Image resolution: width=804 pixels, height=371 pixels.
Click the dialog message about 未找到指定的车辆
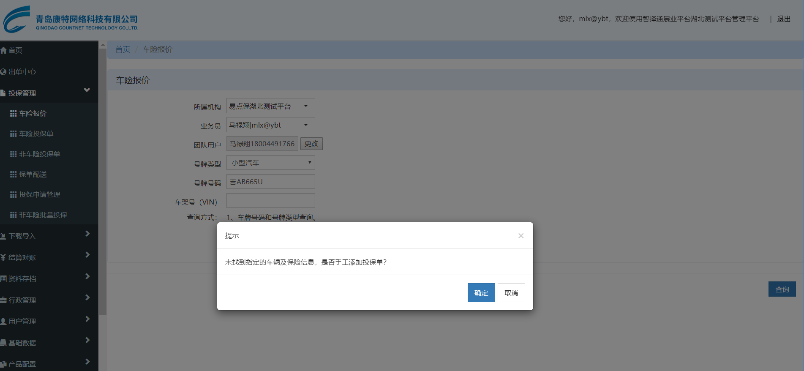tap(306, 262)
